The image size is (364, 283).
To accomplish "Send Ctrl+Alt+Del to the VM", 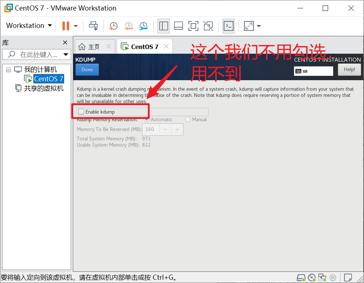I will pos(93,26).
